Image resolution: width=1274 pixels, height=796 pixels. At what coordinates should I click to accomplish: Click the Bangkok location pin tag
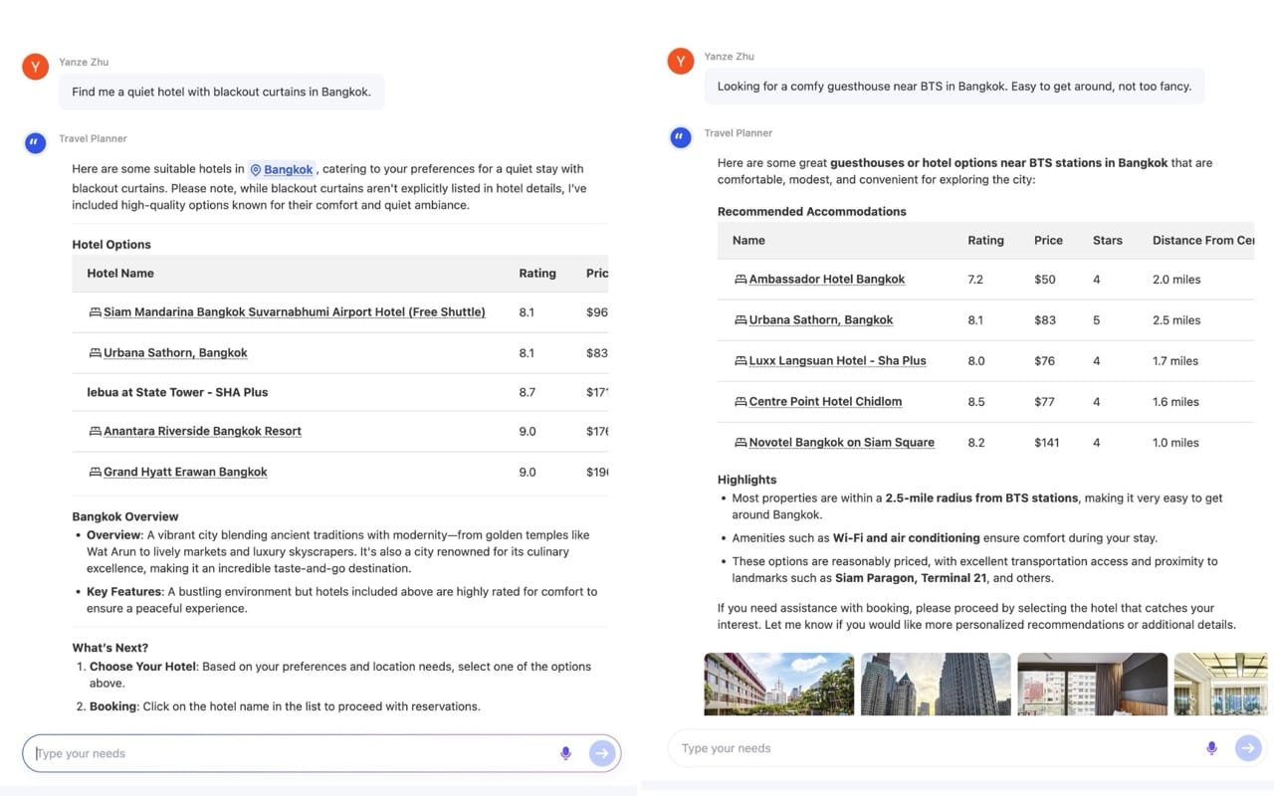click(282, 170)
